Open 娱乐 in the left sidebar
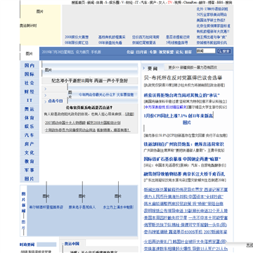This screenshot has width=253, height=253. click(30, 126)
